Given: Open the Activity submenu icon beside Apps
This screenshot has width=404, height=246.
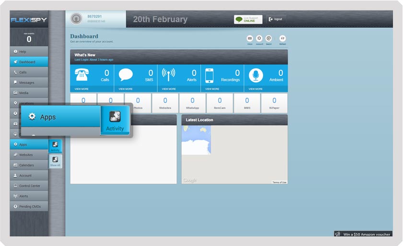Looking at the screenshot, I should pyautogui.click(x=55, y=146).
